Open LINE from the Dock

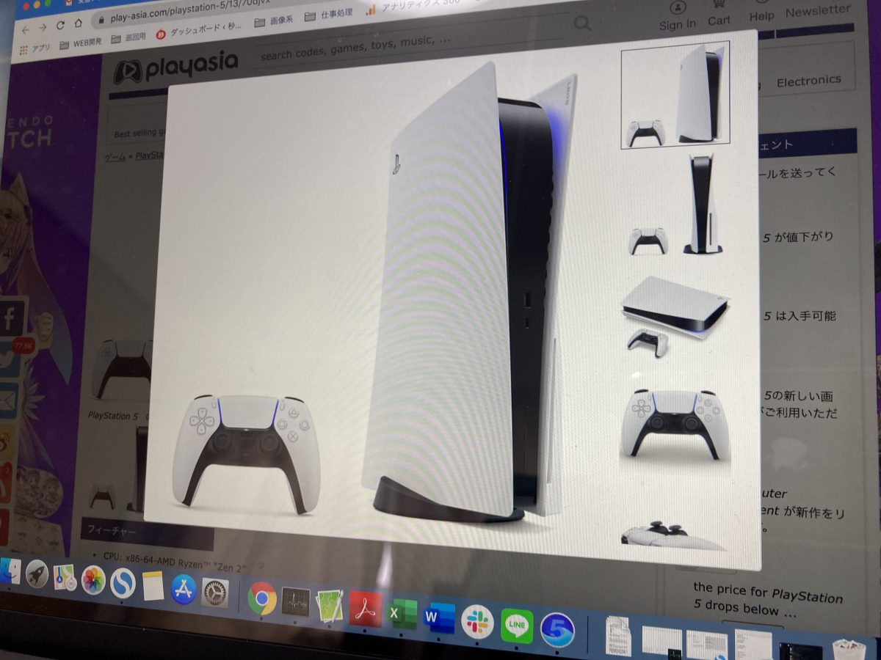tap(517, 626)
